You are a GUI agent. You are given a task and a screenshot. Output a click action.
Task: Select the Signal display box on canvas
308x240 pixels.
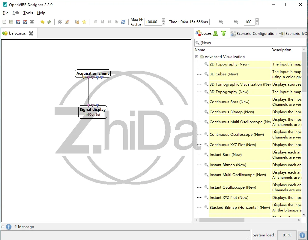coord(93,112)
